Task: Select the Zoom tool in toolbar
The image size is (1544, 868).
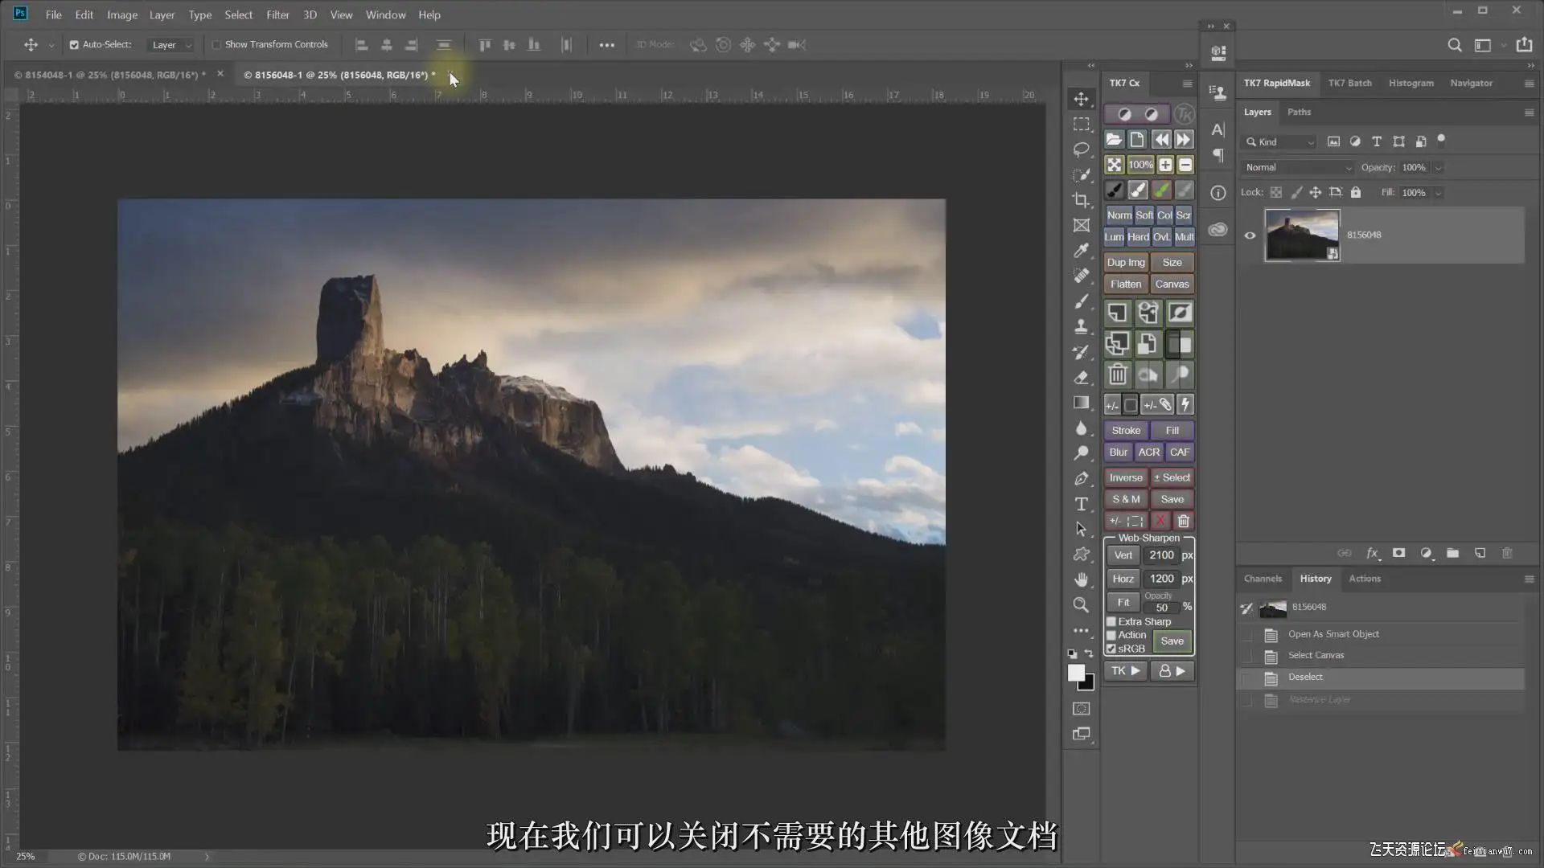Action: pos(1082,605)
